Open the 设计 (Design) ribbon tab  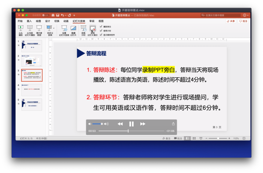47,21
